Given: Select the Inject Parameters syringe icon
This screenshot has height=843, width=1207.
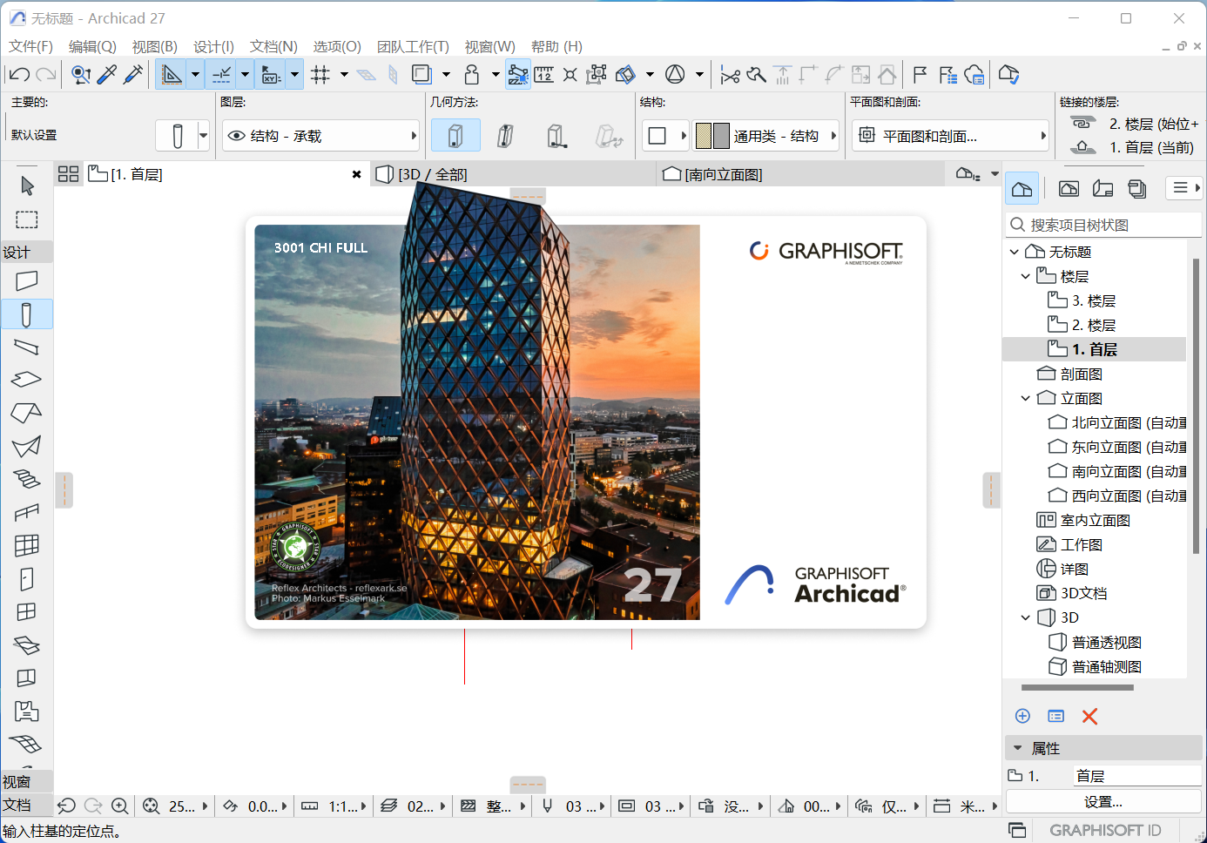Looking at the screenshot, I should (133, 75).
